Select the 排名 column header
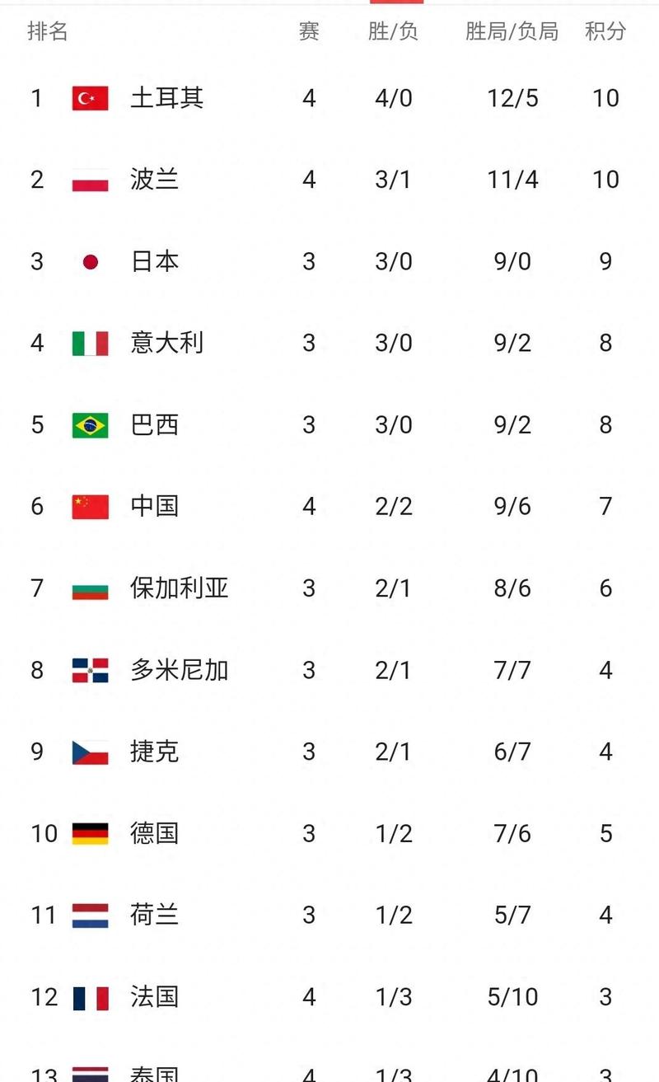659x1082 pixels. point(48,31)
